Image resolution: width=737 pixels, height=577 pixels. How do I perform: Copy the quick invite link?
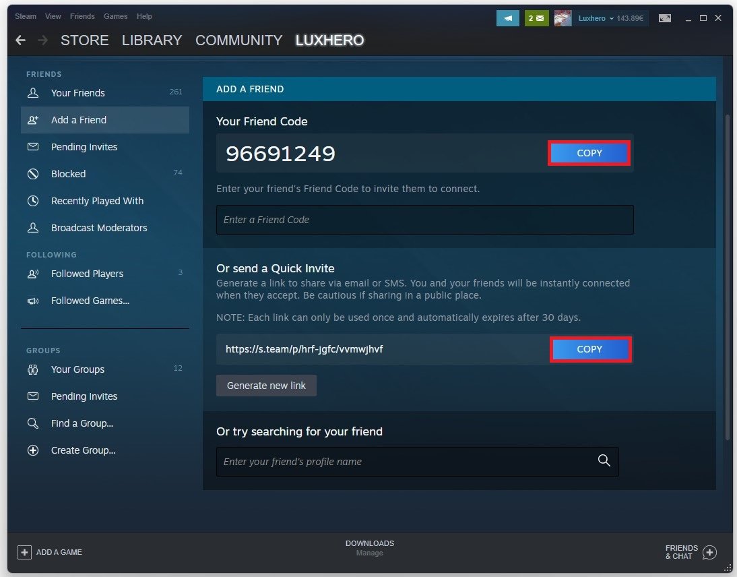590,349
